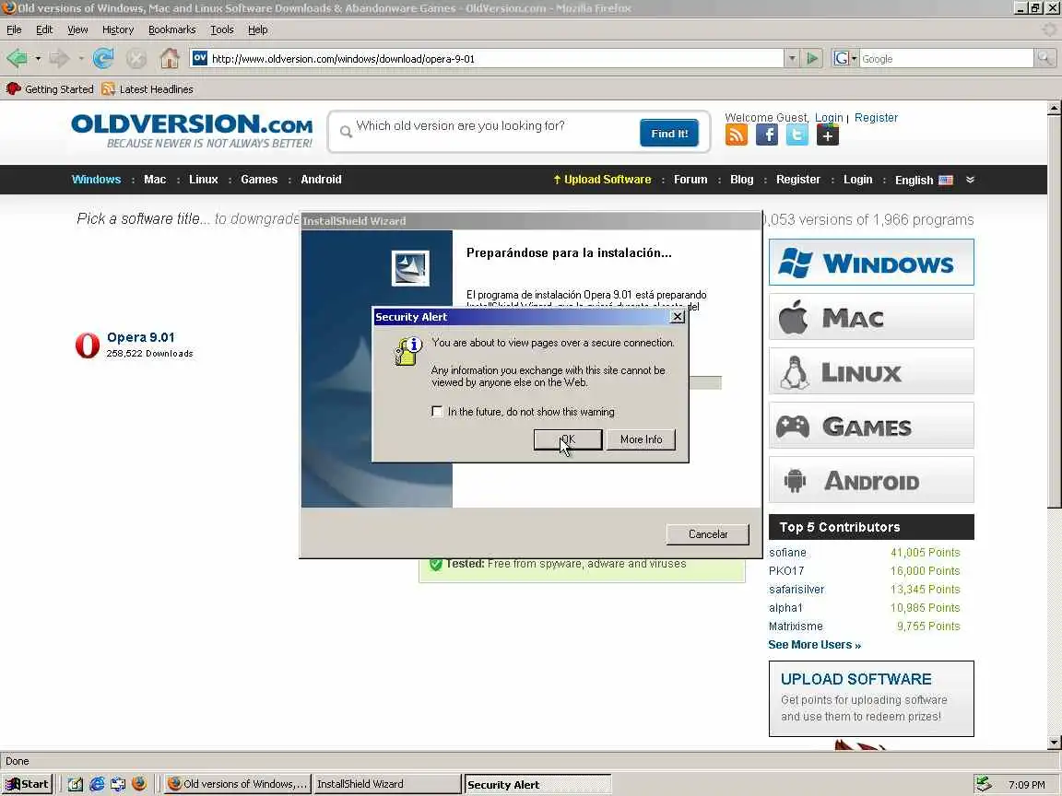Open the View menu
Image resolution: width=1062 pixels, height=796 pixels.
click(77, 29)
